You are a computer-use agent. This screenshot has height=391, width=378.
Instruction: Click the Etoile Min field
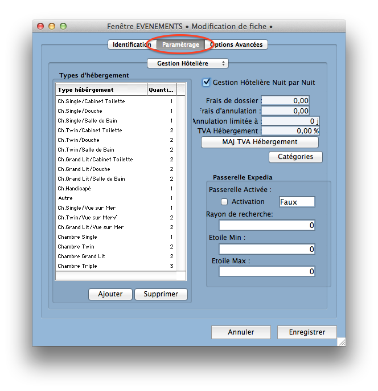(x=267, y=249)
